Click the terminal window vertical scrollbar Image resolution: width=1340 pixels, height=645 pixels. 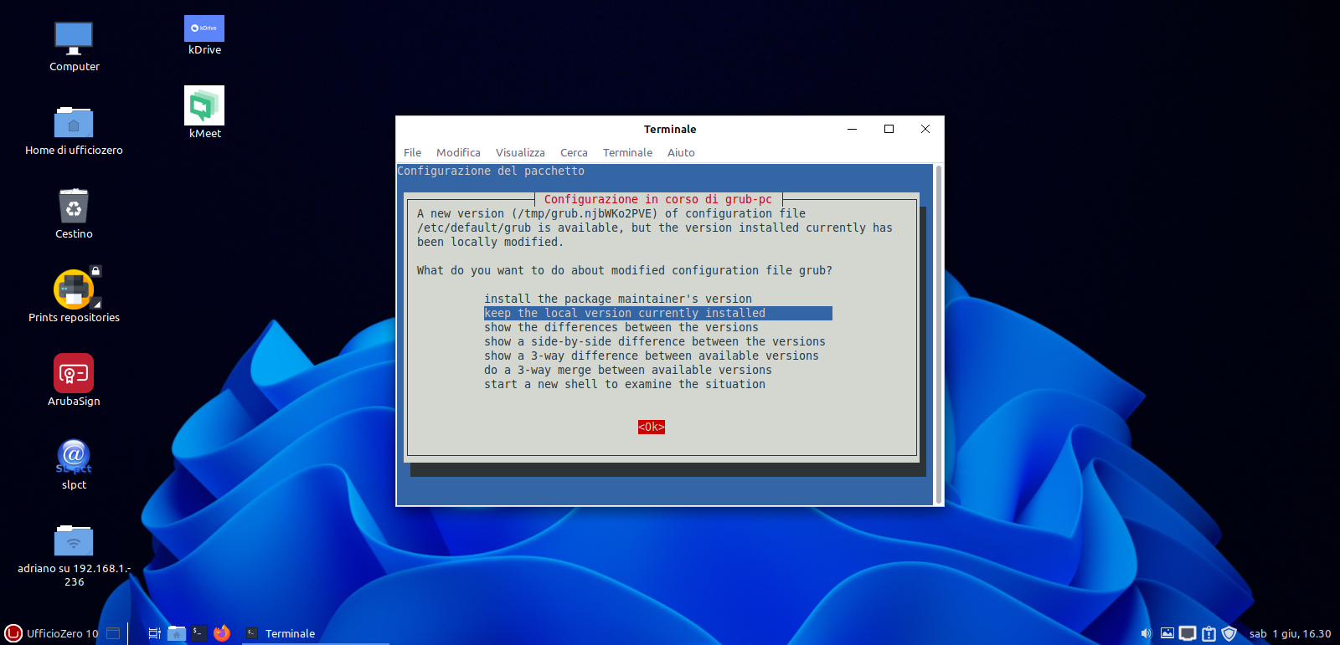tap(938, 335)
